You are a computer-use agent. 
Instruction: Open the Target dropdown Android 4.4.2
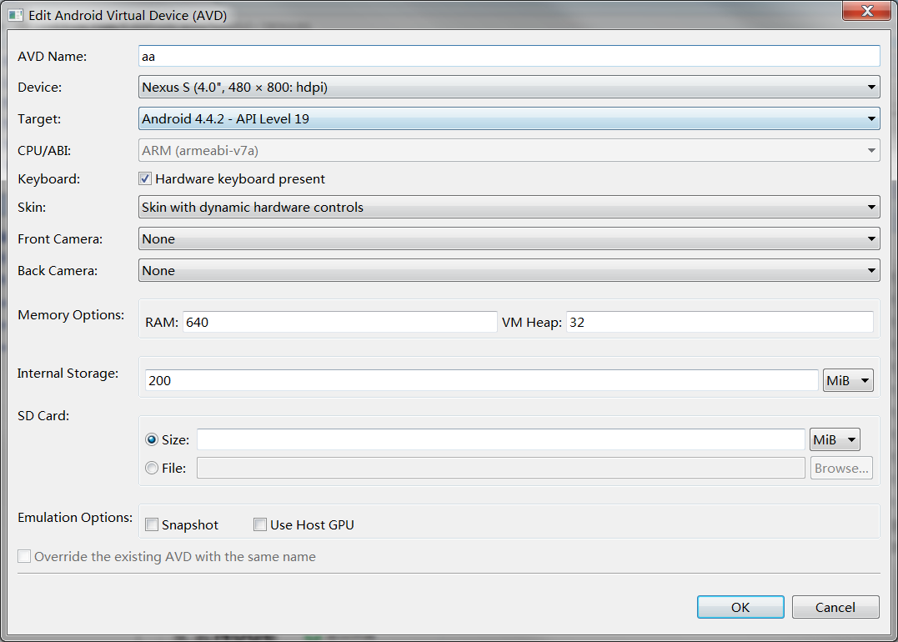click(x=509, y=118)
